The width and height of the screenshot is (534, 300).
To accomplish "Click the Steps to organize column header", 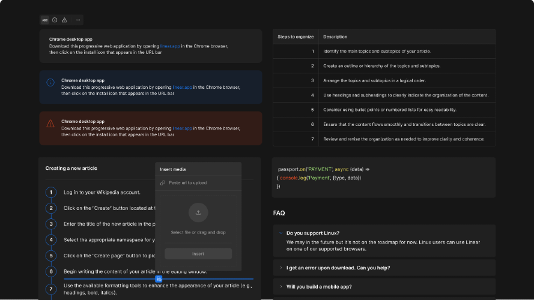I will pos(296,37).
